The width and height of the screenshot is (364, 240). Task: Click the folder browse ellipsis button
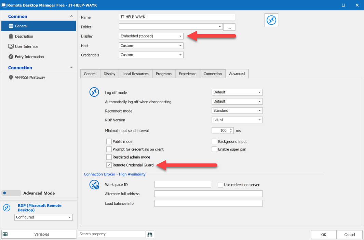(229, 27)
